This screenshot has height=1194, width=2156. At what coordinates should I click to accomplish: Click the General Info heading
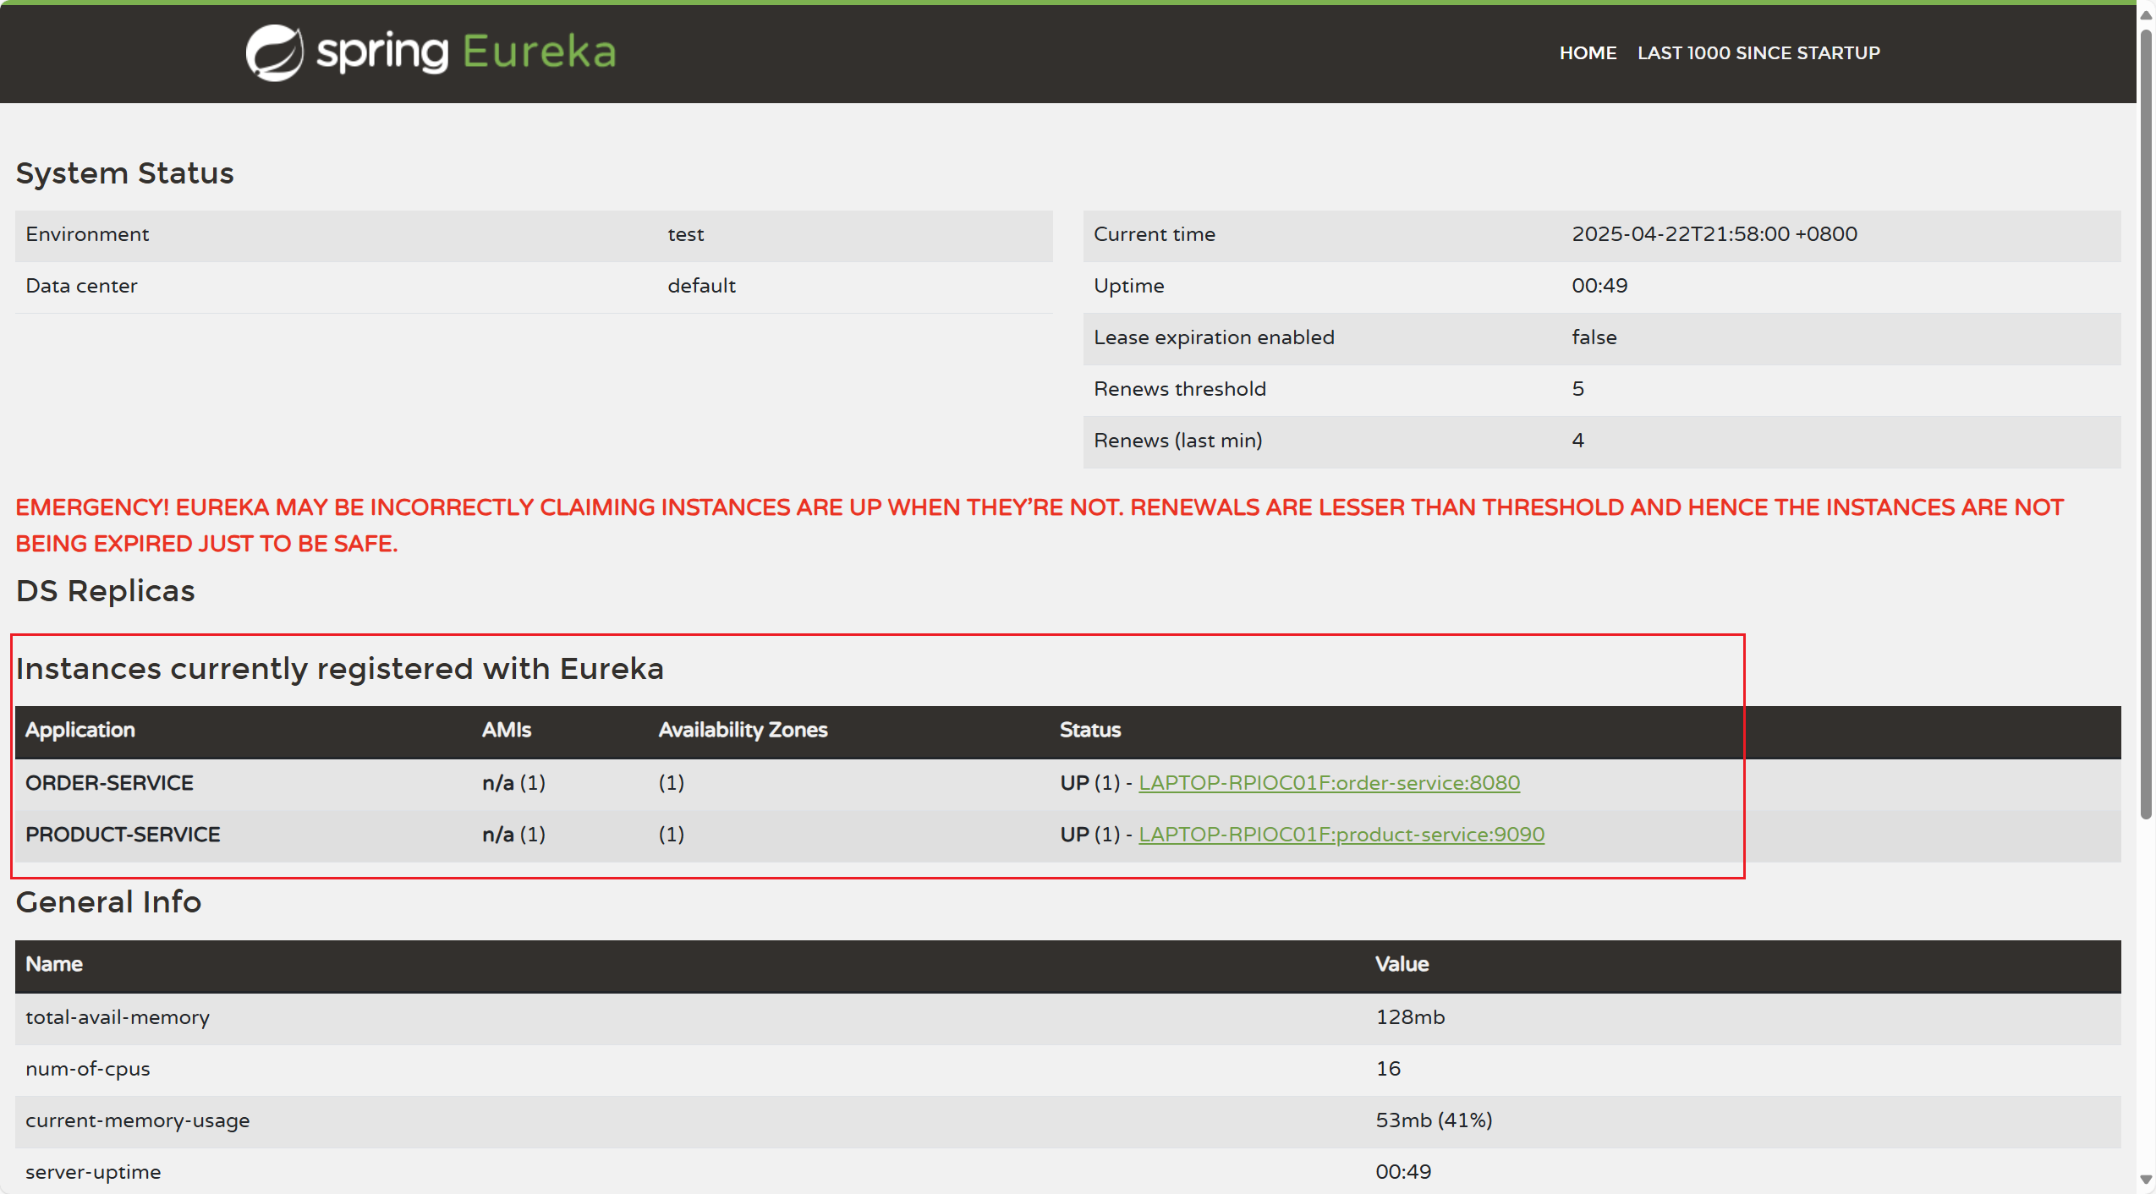point(108,902)
